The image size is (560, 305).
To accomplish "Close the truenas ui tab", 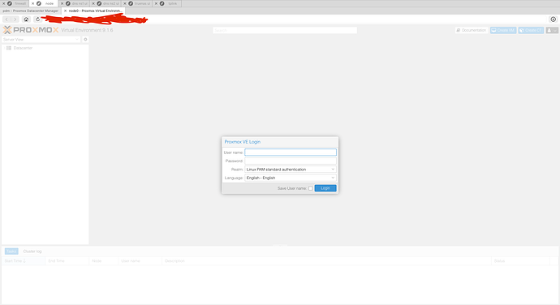I will tap(125, 3).
